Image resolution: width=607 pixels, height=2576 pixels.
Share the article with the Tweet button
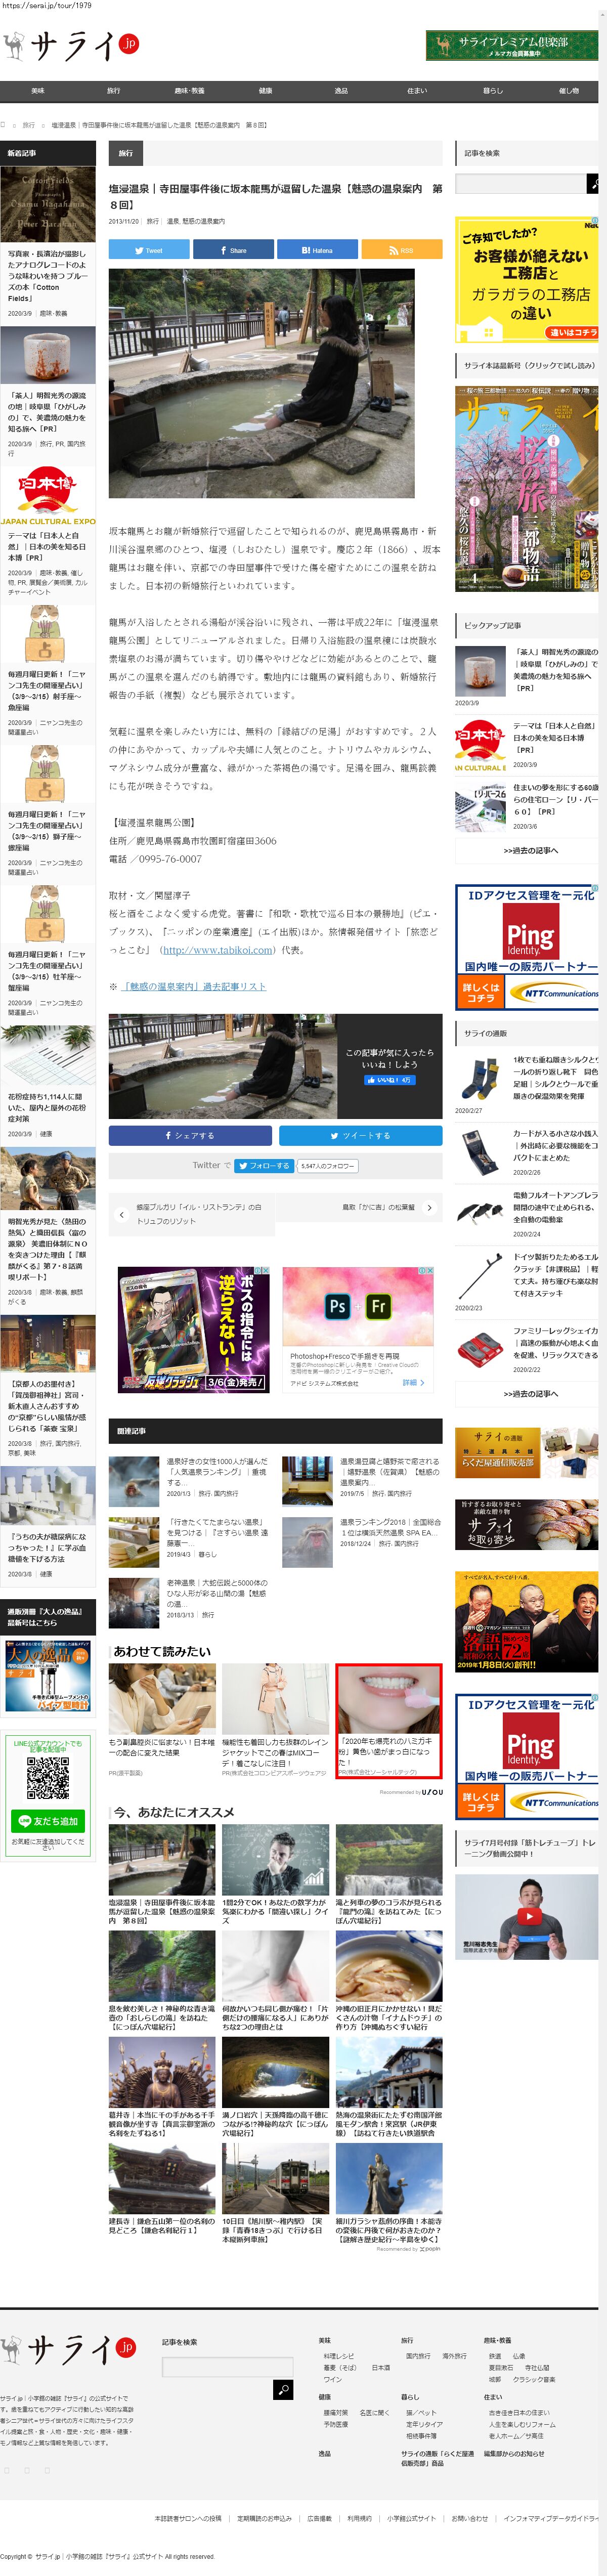coord(148,250)
